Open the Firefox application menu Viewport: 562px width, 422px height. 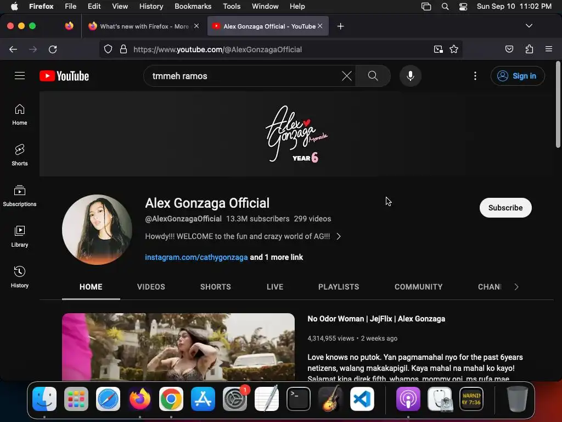tap(549, 49)
